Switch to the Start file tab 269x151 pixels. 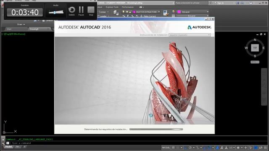9,29
